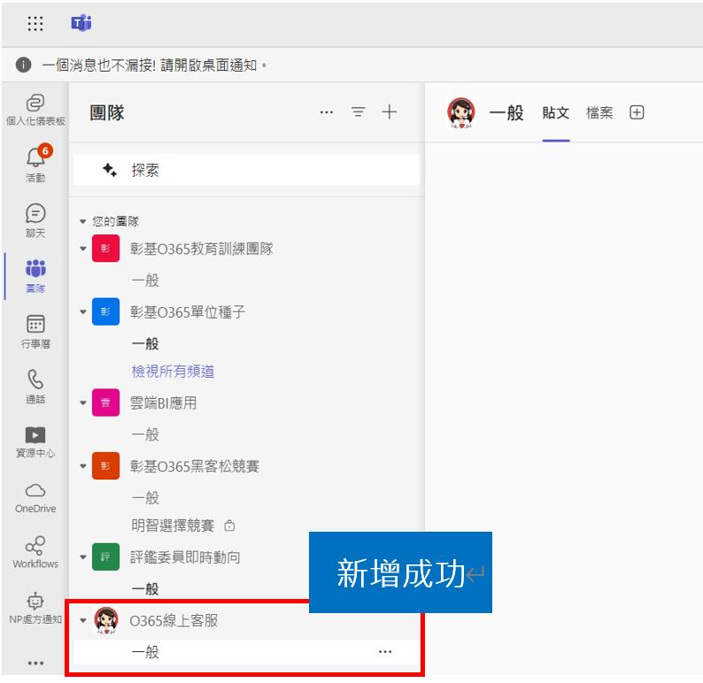
Task: Select 一般 channel under O365線上客服
Action: (247, 652)
